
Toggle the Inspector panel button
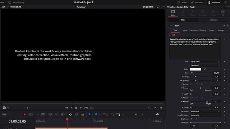pyautogui.click(x=214, y=3)
